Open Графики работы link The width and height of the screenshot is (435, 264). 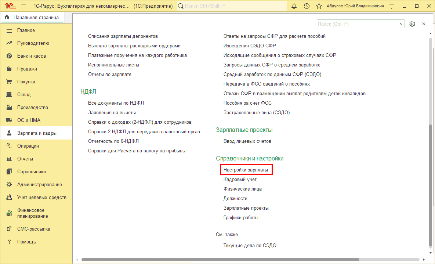(x=241, y=218)
